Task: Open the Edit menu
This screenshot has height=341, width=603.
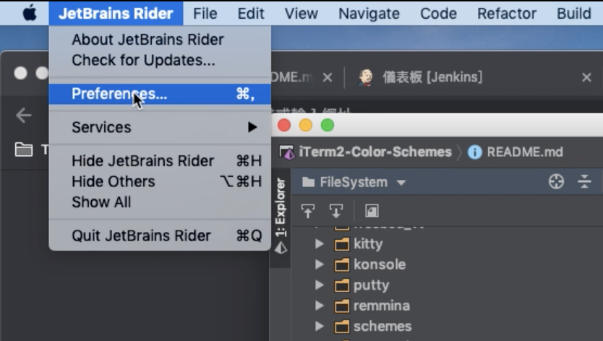Action: pyautogui.click(x=251, y=14)
